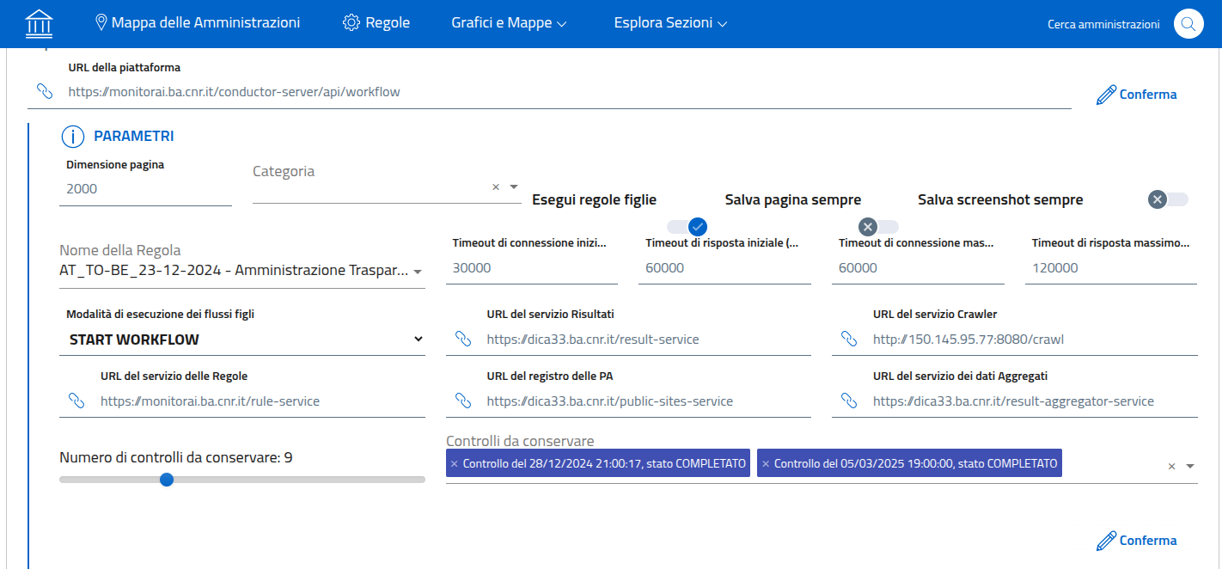This screenshot has width=1222, height=569.
Task: Click the gear icon beside Regole
Action: 351,23
